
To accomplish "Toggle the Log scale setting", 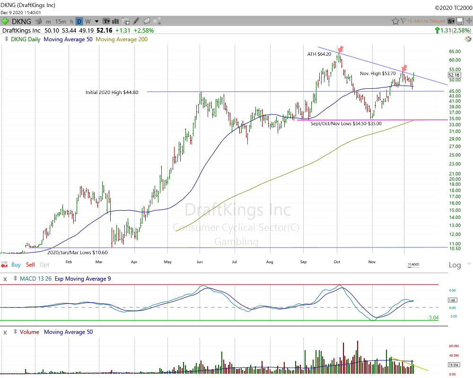I will point(455,265).
